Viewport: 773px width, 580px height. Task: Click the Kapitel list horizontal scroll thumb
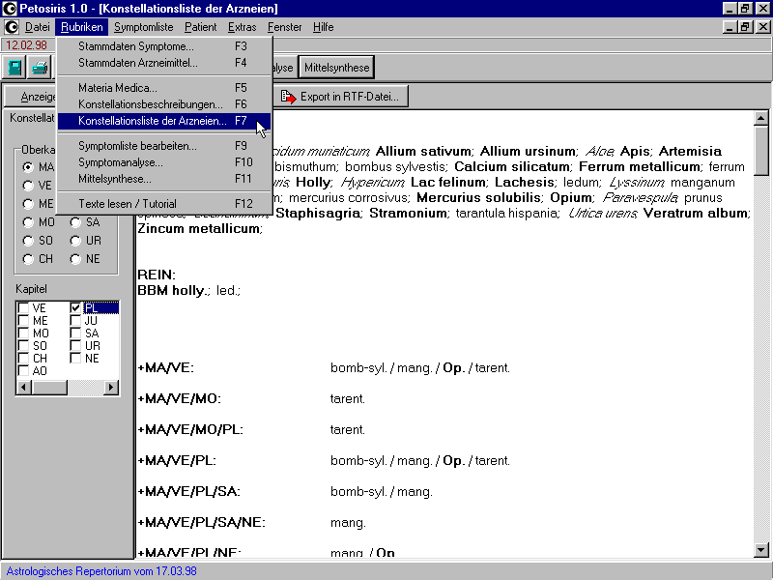click(x=49, y=388)
